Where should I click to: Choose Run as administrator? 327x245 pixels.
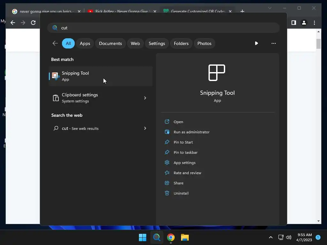point(192,132)
